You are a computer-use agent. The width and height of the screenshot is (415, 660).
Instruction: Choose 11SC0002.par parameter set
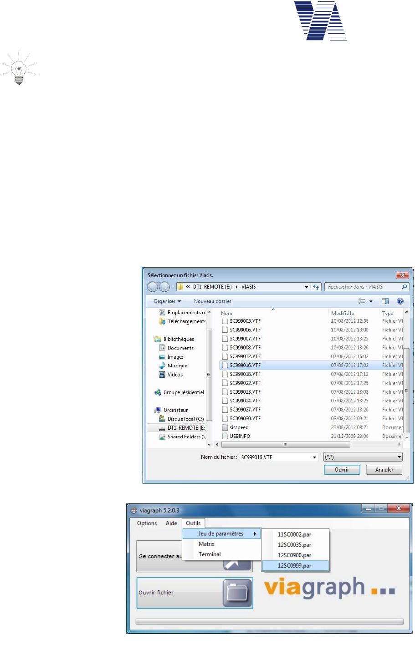point(295,534)
